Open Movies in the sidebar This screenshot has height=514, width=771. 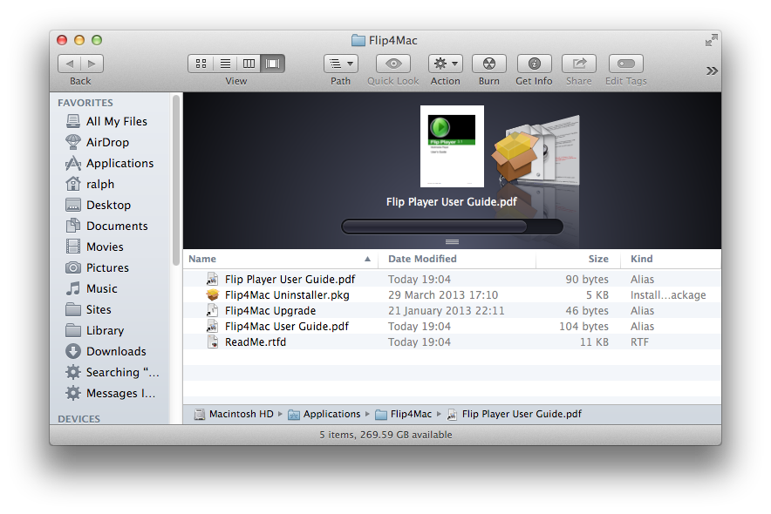tap(94, 247)
